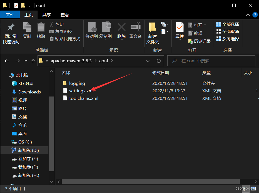Click the new folder icon in title bar
Image resolution: width=259 pixels, height=193 pixels.
point(23,6)
